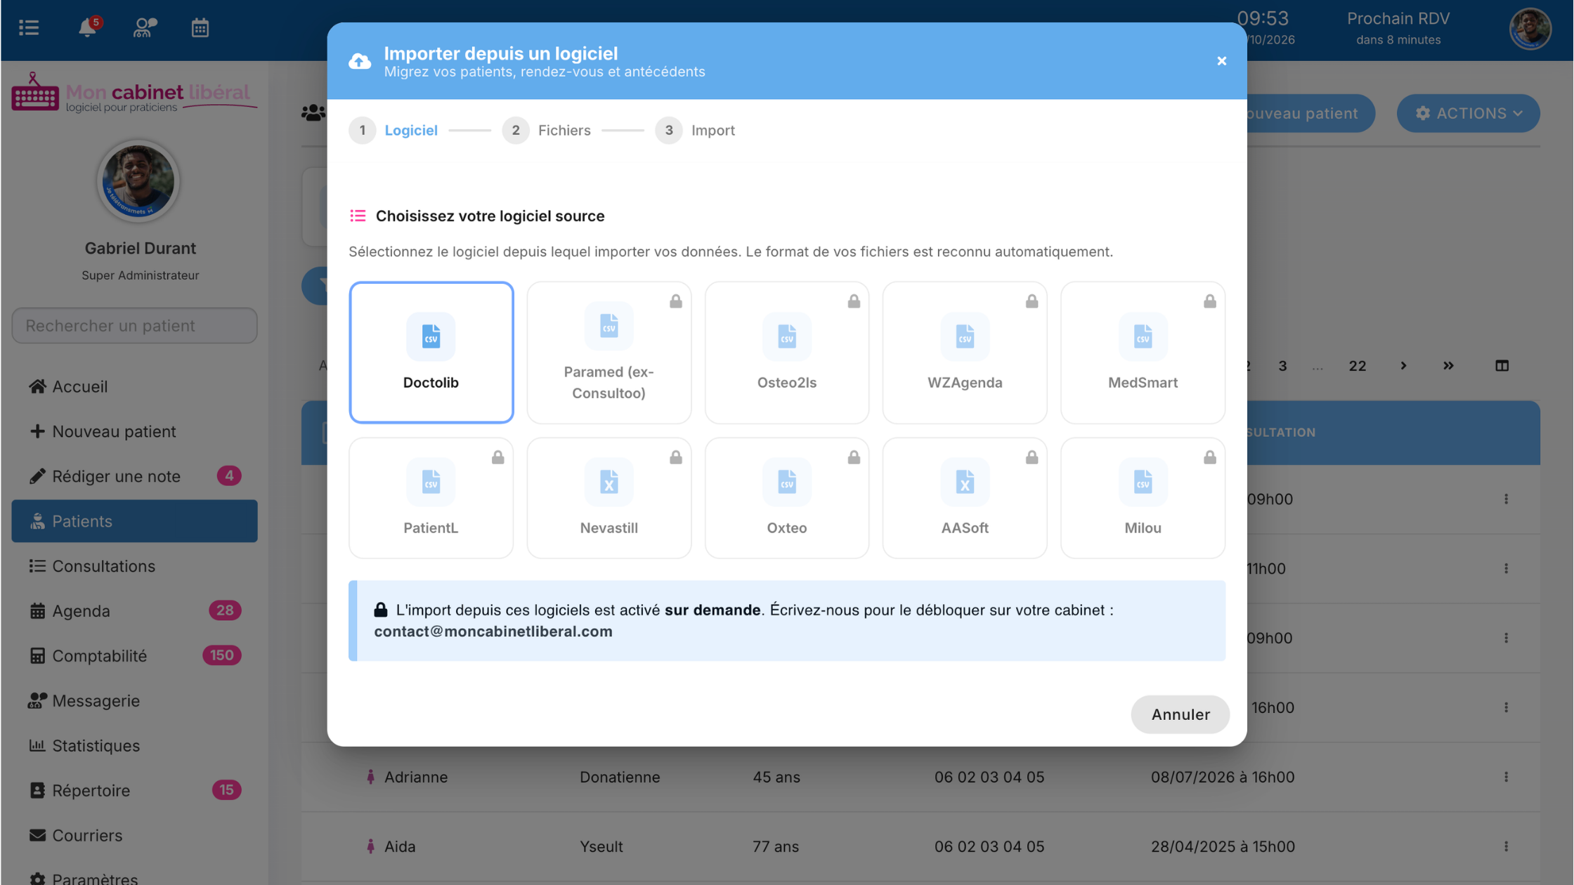
Task: Toggle the sidebar menu list icon
Action: [29, 27]
